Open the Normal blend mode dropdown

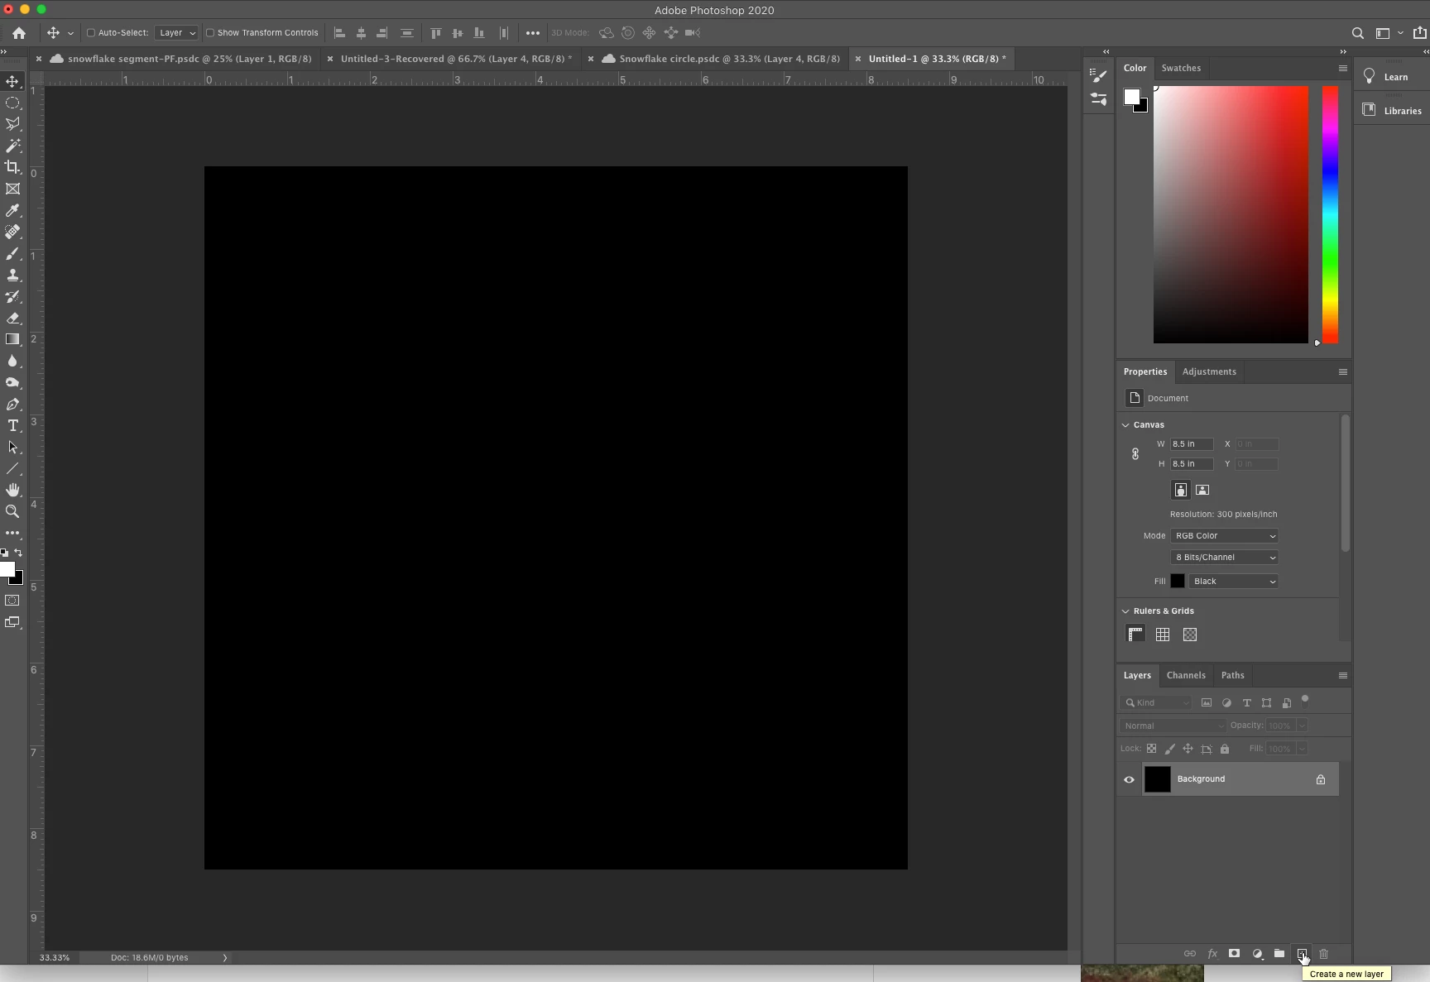point(1173,726)
